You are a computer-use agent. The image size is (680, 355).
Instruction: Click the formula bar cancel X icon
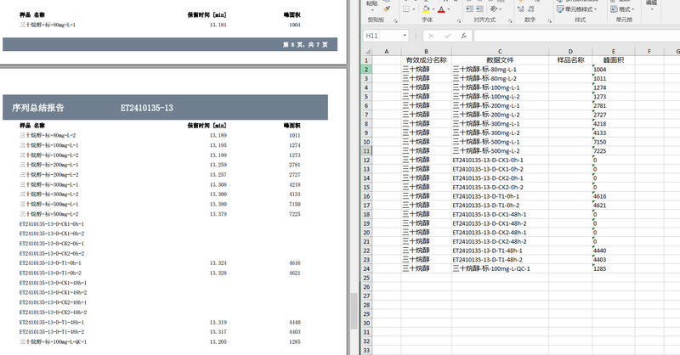[x=431, y=36]
